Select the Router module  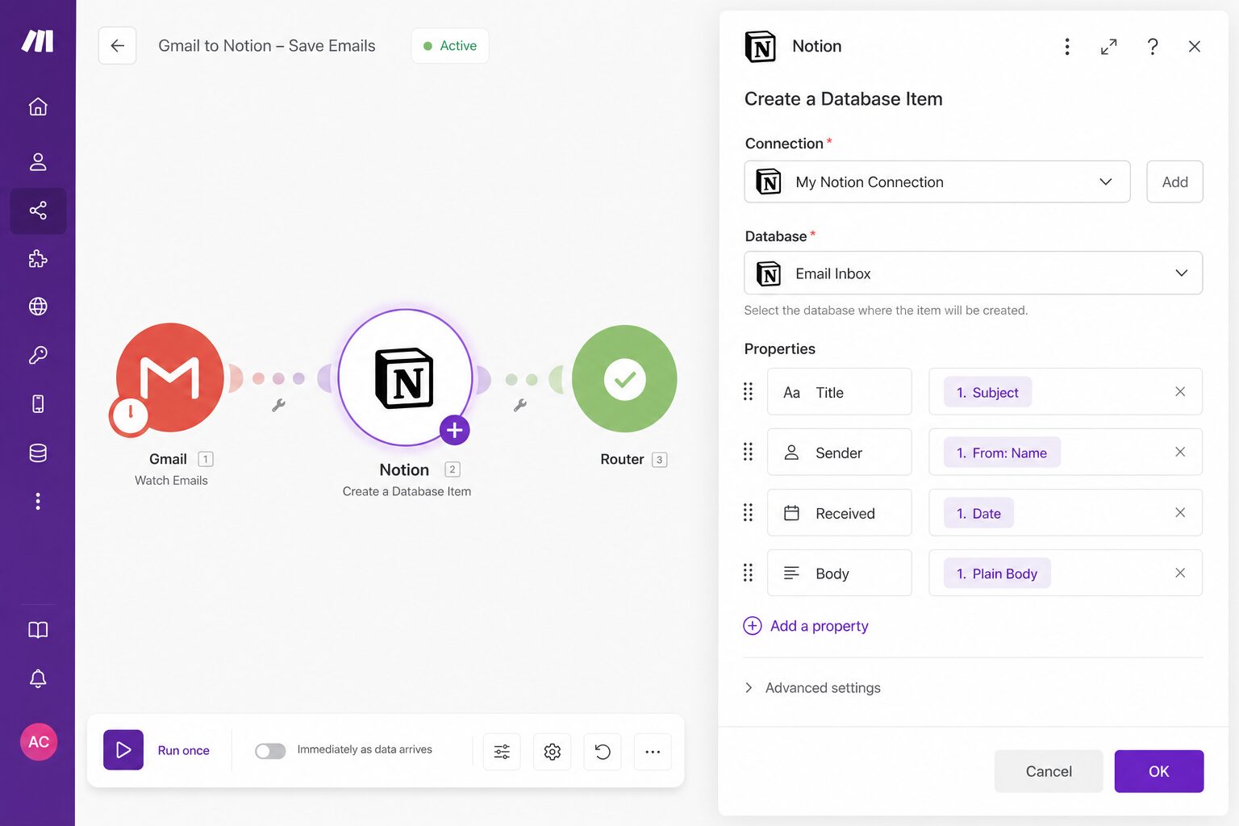[624, 378]
